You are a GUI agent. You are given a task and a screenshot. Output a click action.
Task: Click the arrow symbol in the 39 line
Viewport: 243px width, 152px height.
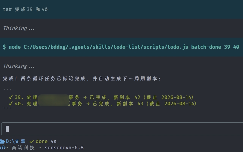[85, 98]
